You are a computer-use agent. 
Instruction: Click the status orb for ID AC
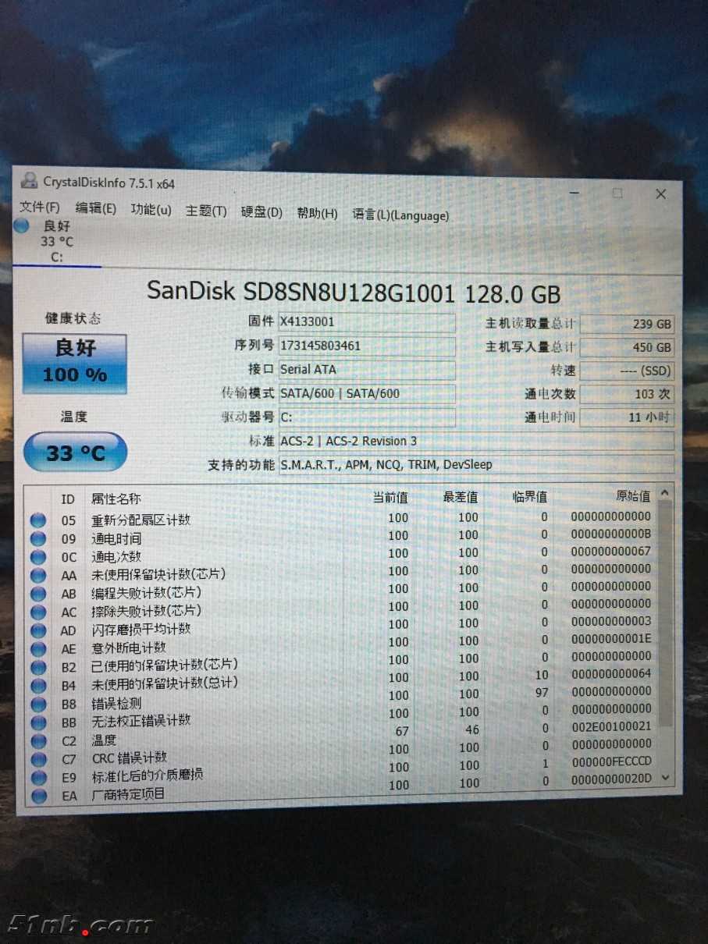pos(37,612)
